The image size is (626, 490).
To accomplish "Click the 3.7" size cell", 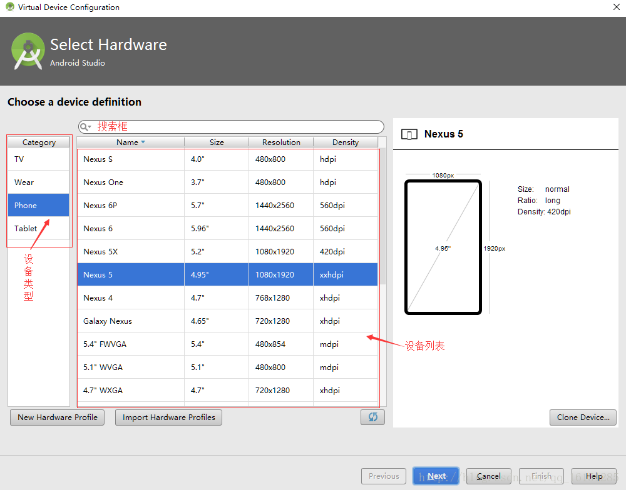I will coord(217,182).
